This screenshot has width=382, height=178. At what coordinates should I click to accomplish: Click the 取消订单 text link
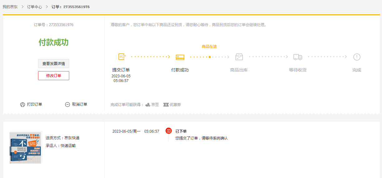(x=80, y=104)
